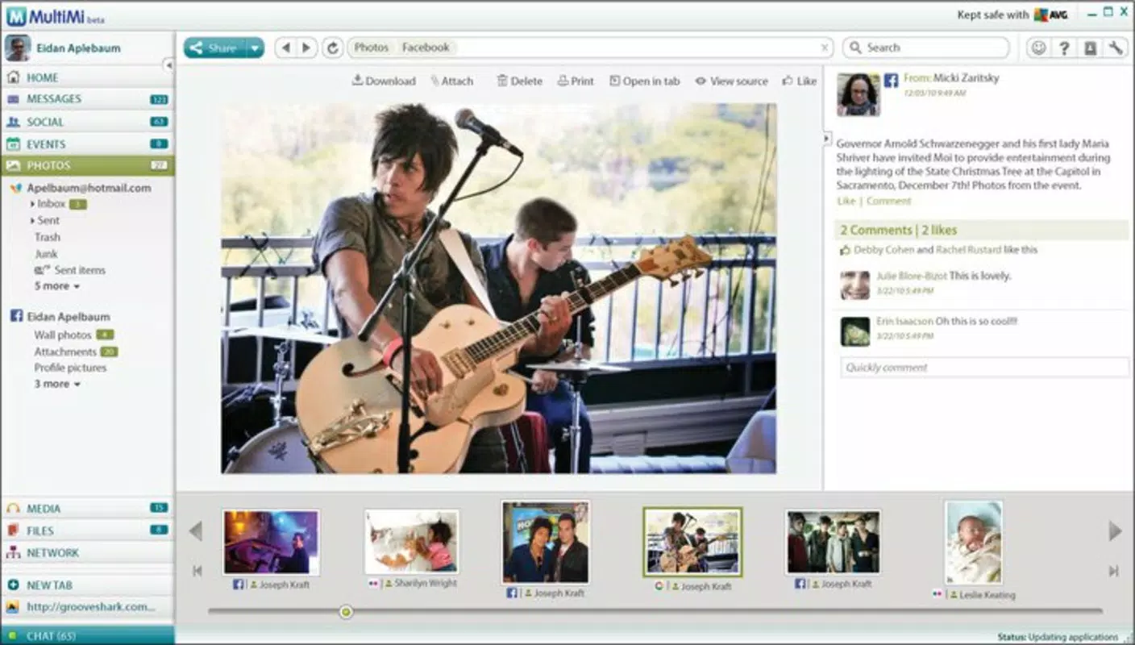This screenshot has height=645, width=1135.
Task: Collapse the right comments panel arrow
Action: (825, 139)
